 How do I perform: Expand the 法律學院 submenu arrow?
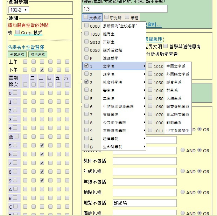coord(144,139)
